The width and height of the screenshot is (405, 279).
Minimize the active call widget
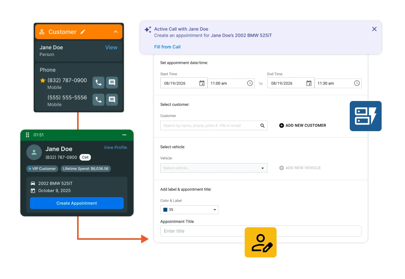(124, 135)
